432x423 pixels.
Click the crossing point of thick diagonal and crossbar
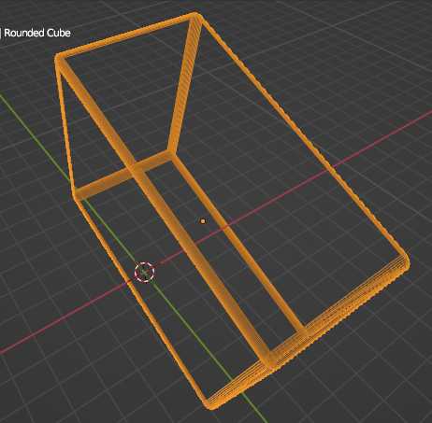coord(137,170)
